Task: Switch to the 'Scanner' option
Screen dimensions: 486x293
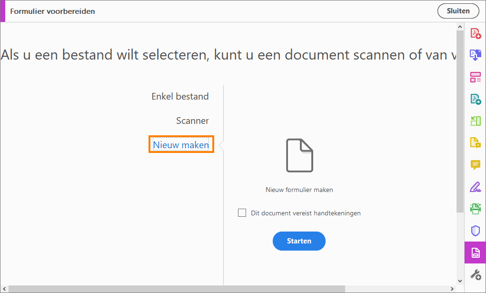Action: coord(192,121)
